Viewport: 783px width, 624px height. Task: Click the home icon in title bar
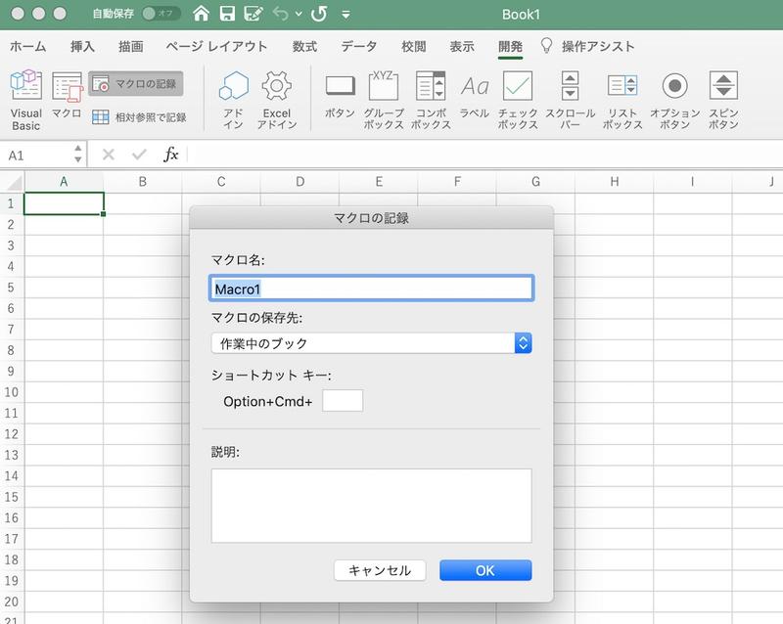[201, 15]
